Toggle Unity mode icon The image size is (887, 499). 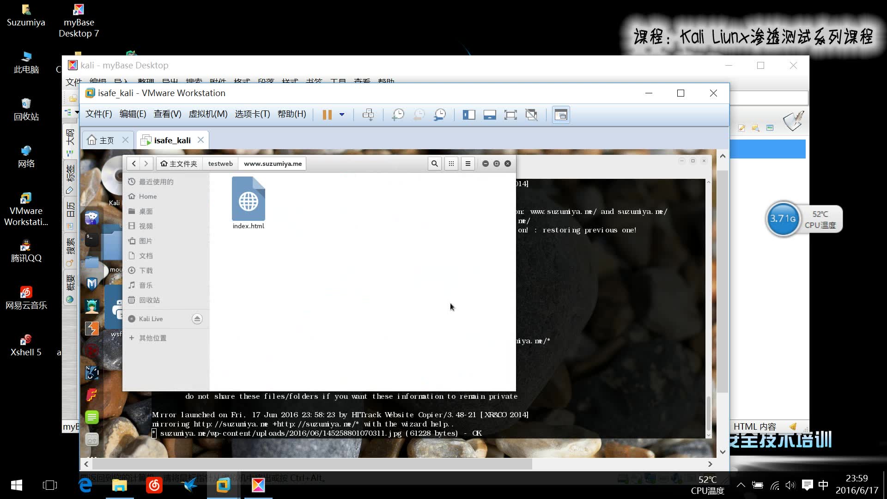(531, 115)
